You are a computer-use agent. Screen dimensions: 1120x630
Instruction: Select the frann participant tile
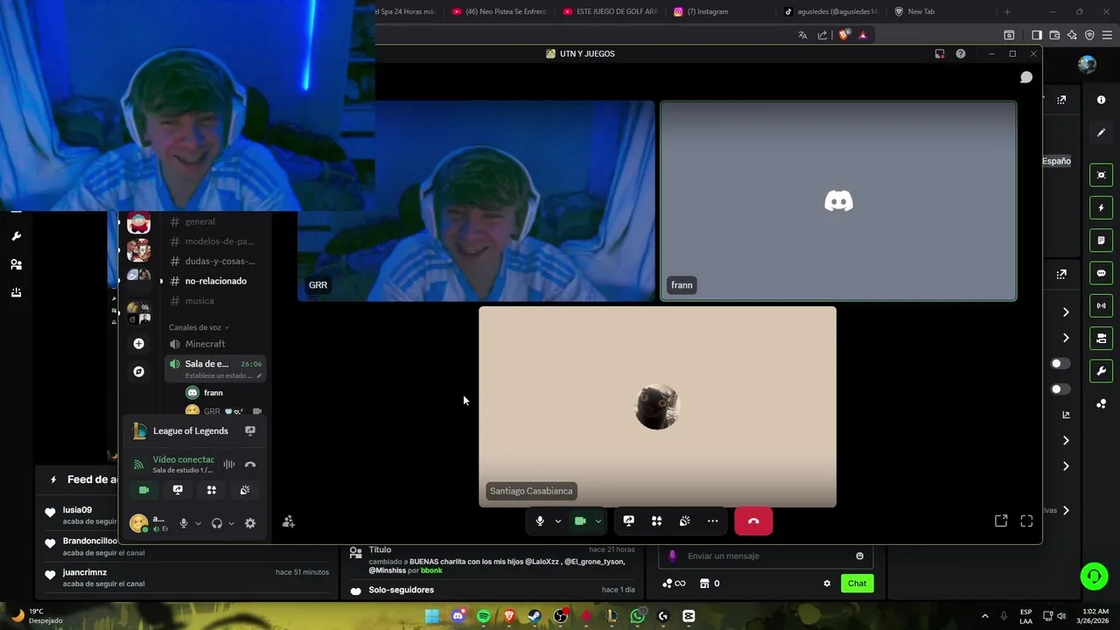838,200
